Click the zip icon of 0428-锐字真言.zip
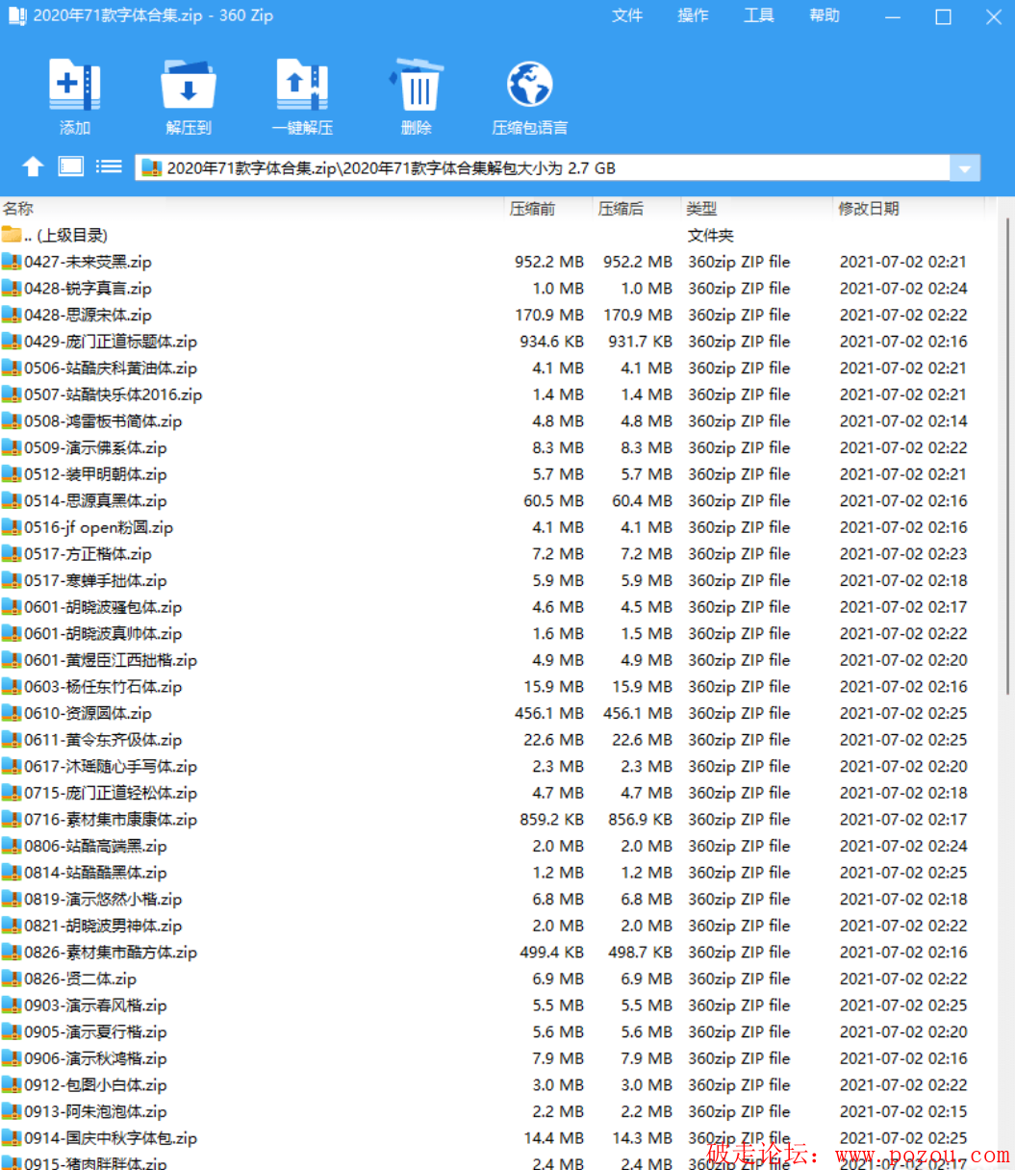The height and width of the screenshot is (1170, 1015). [12, 288]
